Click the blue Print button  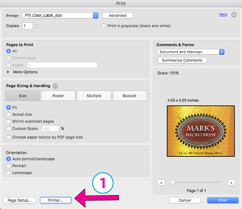223,200
